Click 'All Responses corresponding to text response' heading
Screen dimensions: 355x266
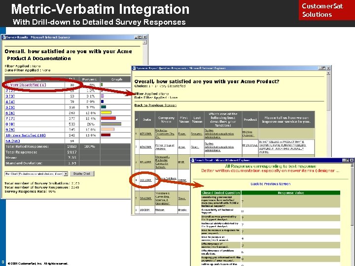coord(271,166)
